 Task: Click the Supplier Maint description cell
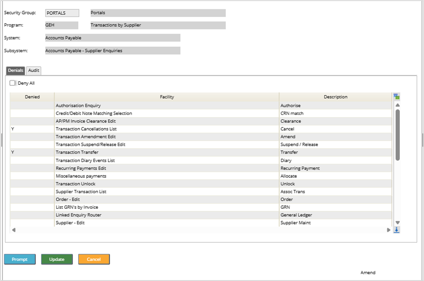pos(336,223)
